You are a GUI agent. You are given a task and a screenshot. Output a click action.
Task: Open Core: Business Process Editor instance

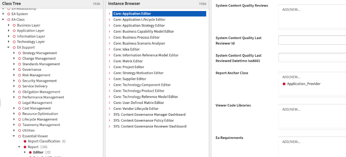tap(136, 38)
